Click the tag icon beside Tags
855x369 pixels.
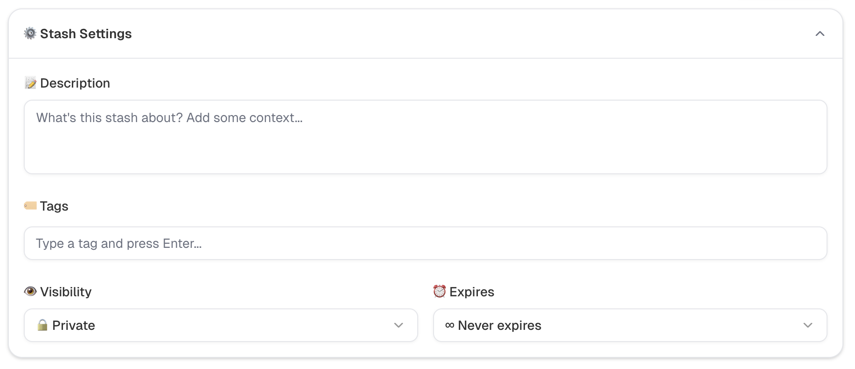click(x=30, y=205)
